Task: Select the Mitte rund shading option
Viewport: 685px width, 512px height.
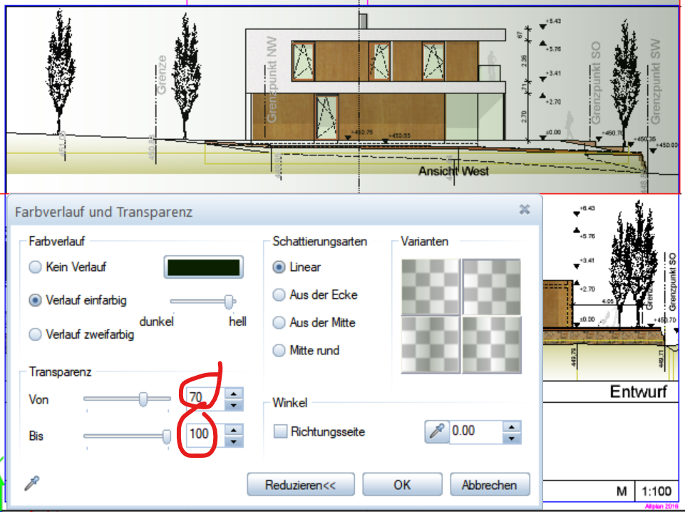Action: point(279,351)
